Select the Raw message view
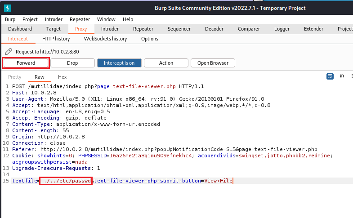 click(40, 77)
